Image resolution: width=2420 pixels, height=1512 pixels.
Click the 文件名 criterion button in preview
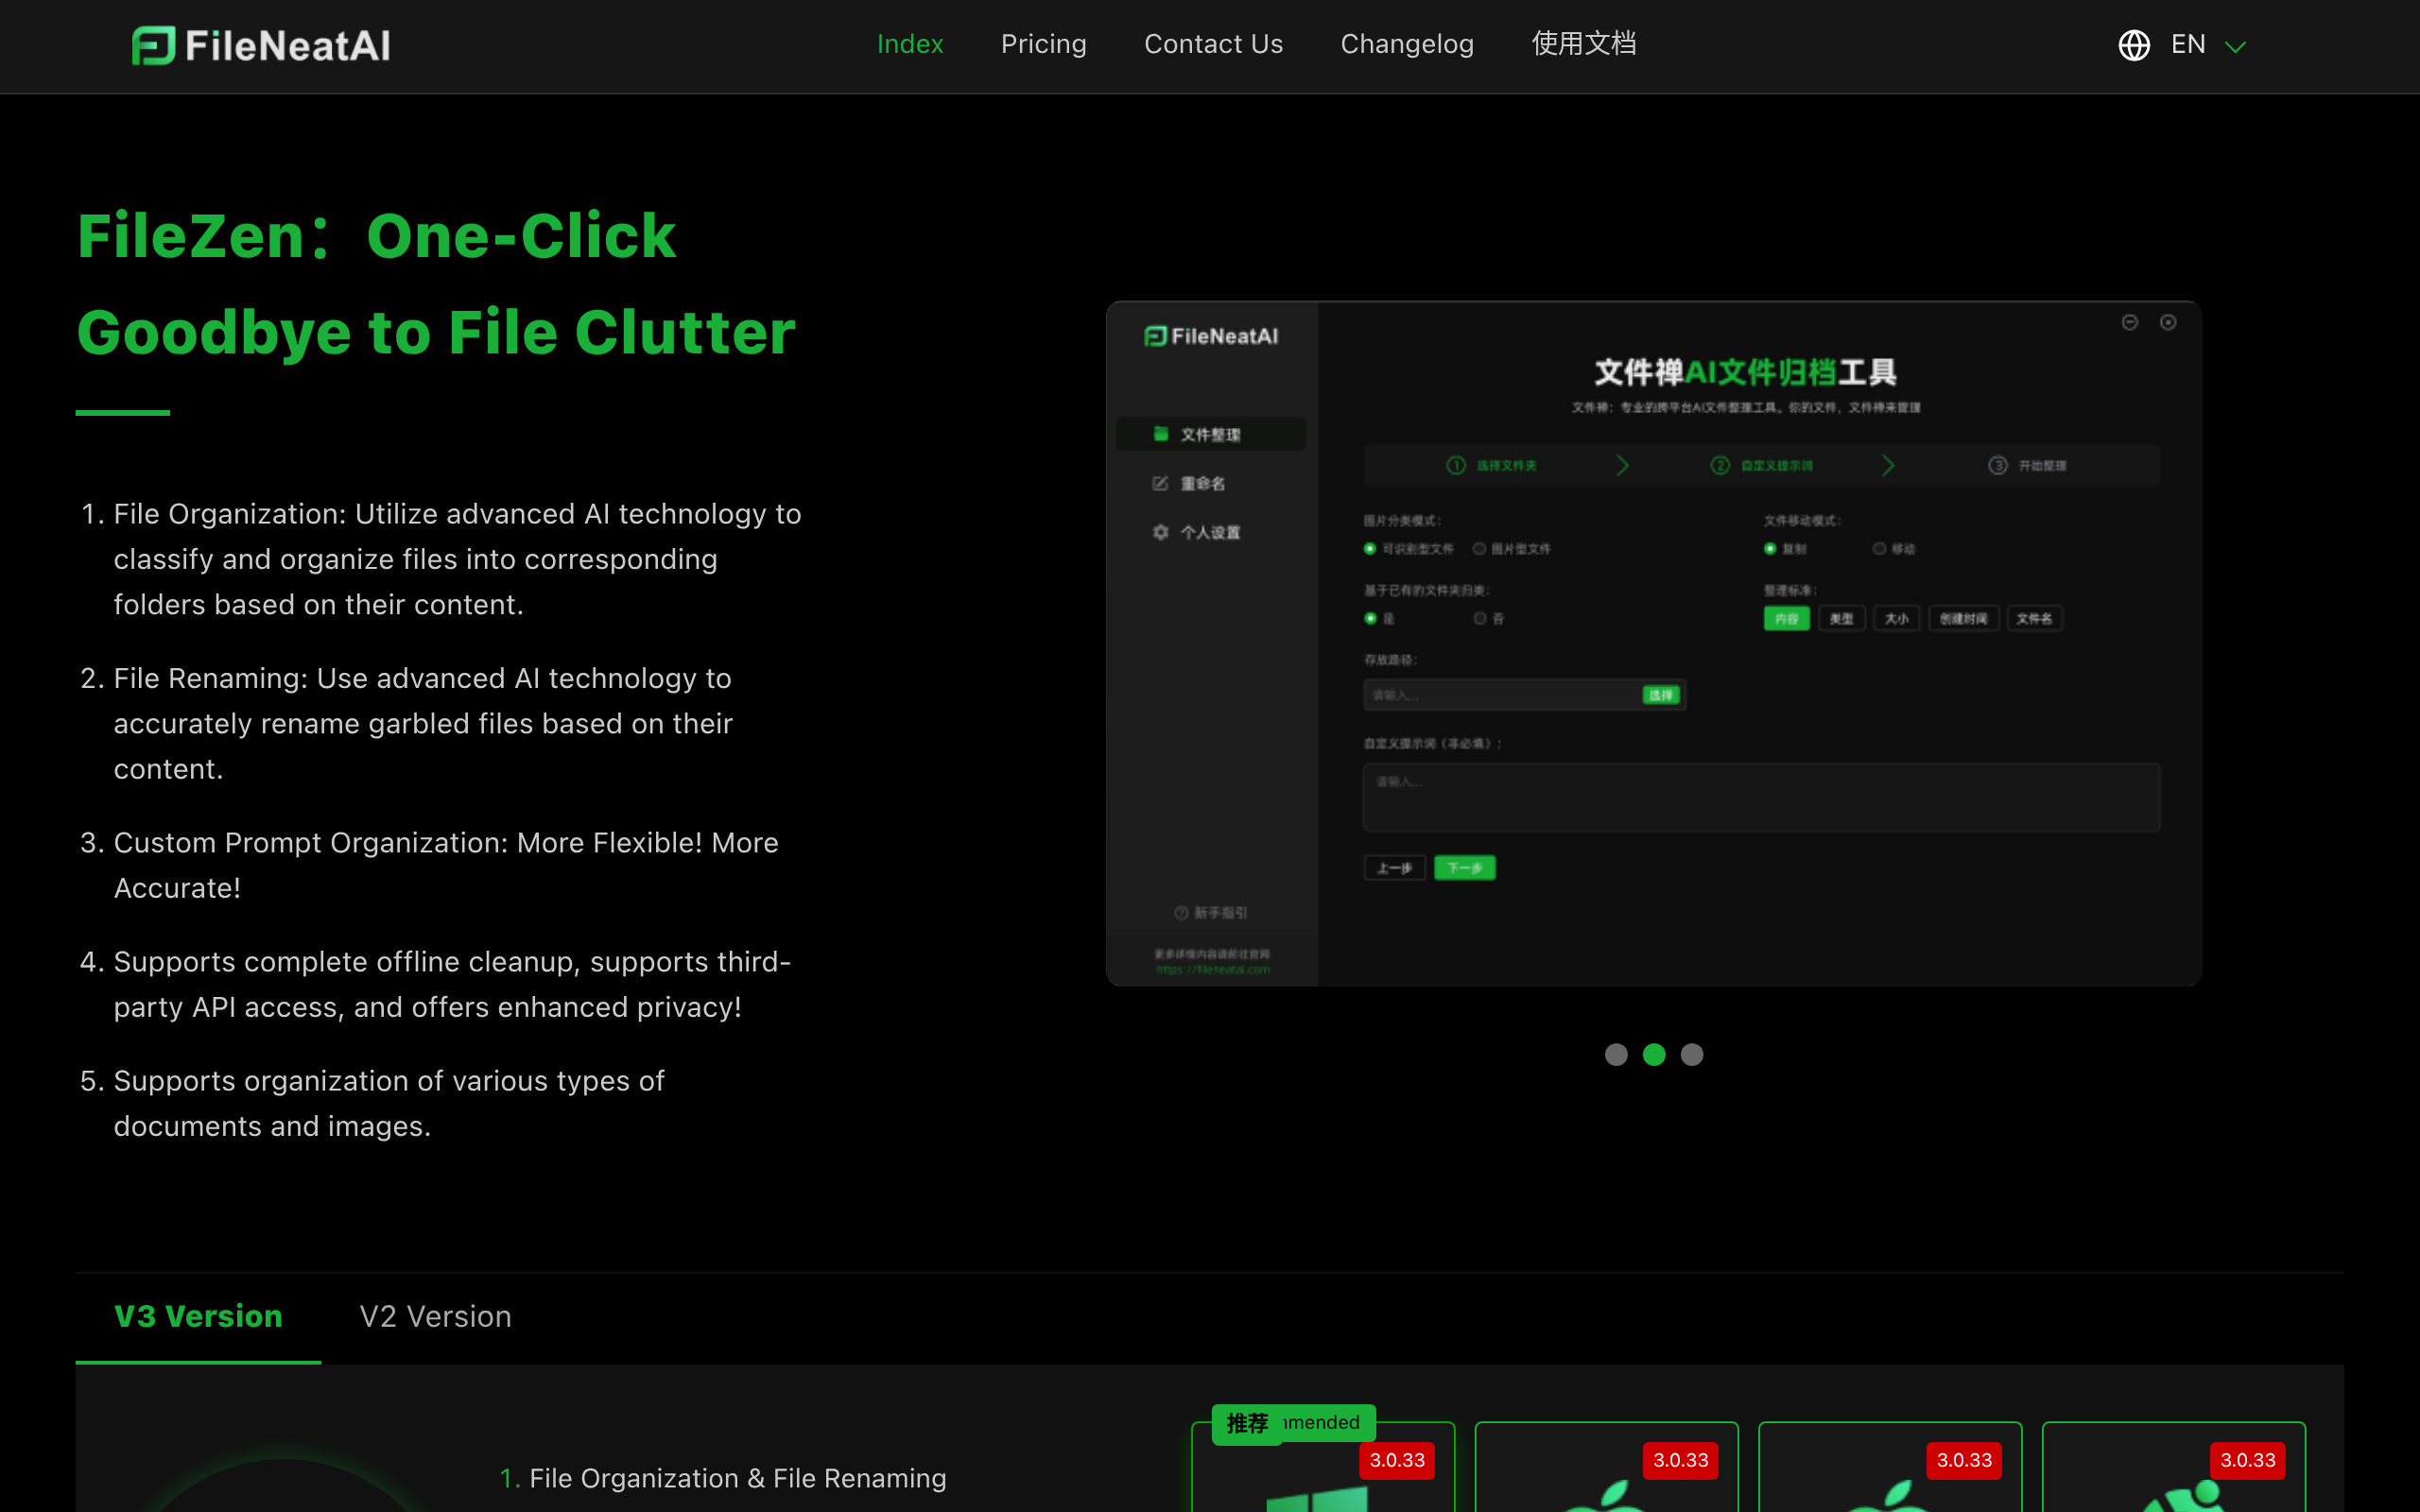[x=2034, y=618]
